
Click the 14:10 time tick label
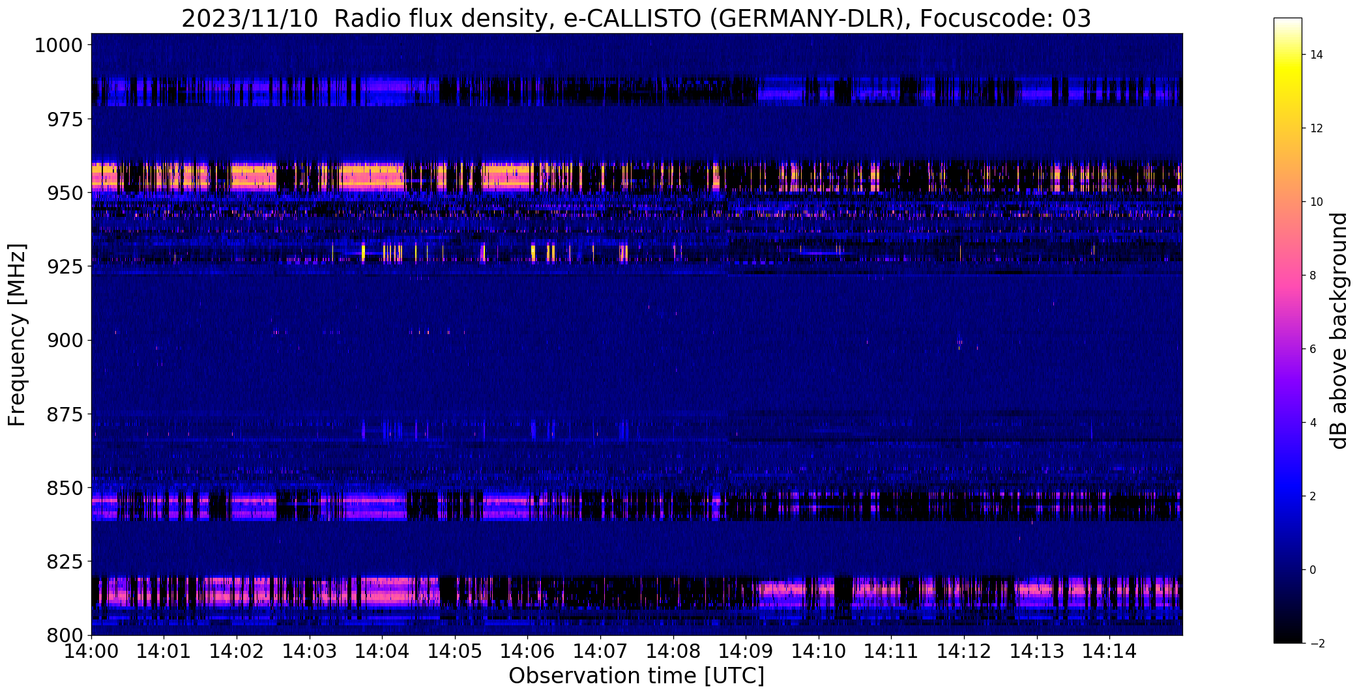819,651
